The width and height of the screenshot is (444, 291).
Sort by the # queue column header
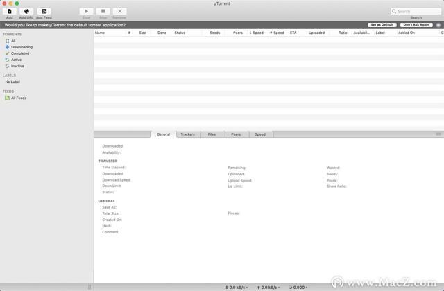pyautogui.click(x=130, y=33)
